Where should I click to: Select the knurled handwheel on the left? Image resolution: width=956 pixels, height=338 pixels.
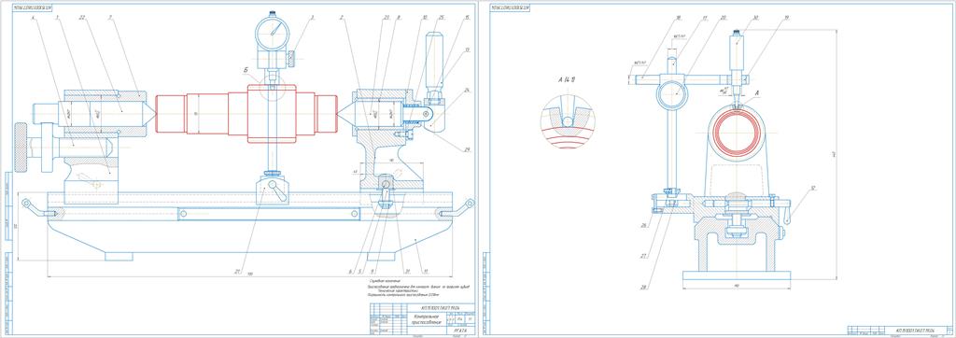(21, 147)
